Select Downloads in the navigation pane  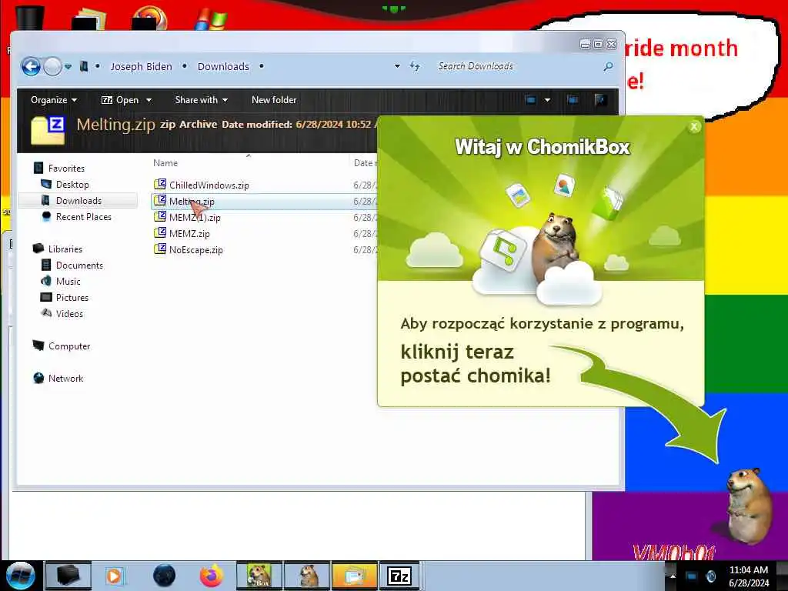78,201
